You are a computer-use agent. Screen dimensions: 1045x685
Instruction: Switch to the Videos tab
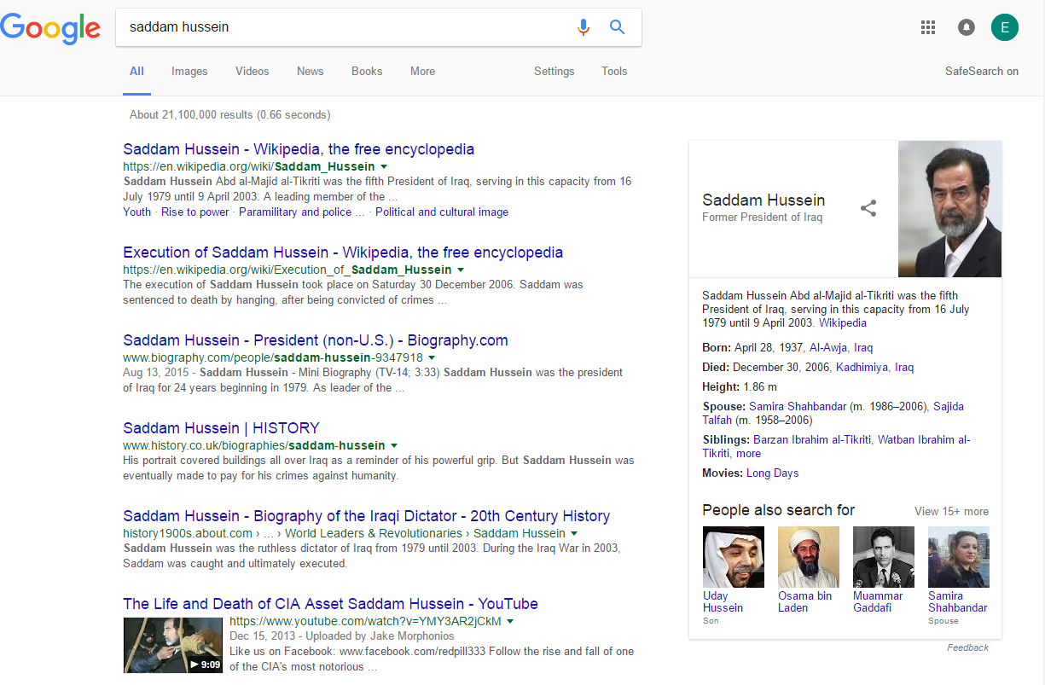[253, 72]
